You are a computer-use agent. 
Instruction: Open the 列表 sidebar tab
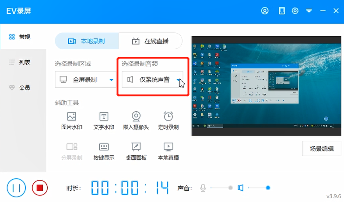[23, 62]
